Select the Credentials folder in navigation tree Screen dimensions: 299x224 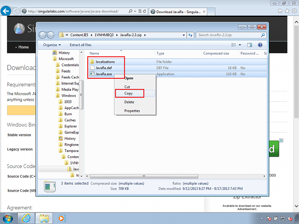click(67, 65)
